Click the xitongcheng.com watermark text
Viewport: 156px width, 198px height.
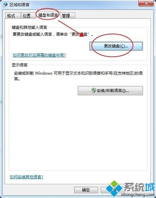pos(138,194)
